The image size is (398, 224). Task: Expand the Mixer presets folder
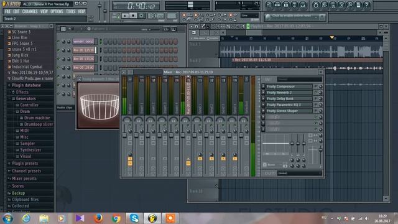24,179
